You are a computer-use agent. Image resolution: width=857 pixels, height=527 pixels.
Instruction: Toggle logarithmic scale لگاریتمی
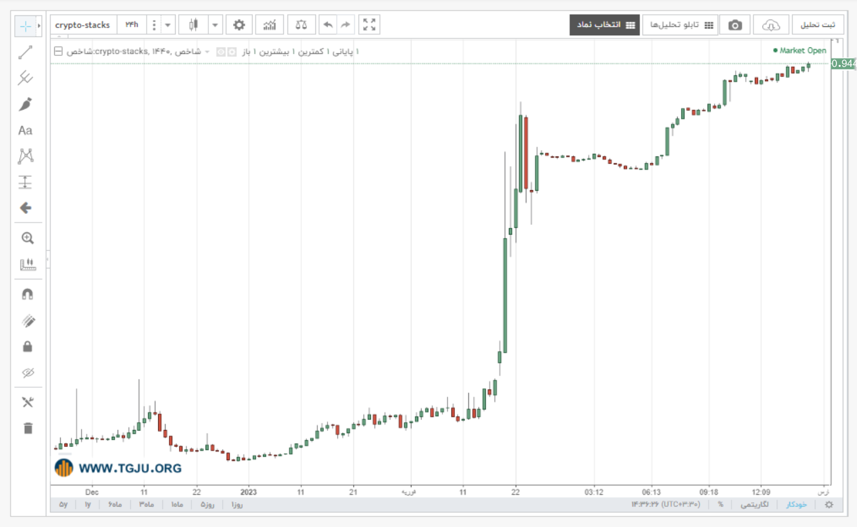754,504
